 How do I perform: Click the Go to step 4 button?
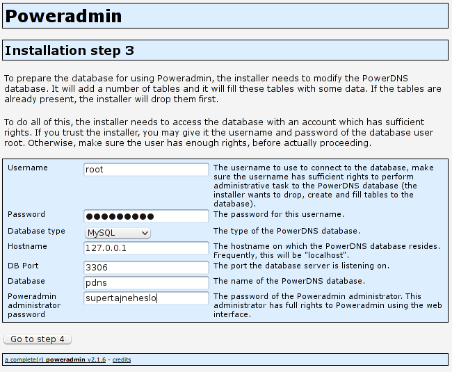[38, 339]
